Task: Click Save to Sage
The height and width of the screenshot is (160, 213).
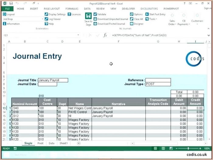Action: [x=89, y=19]
